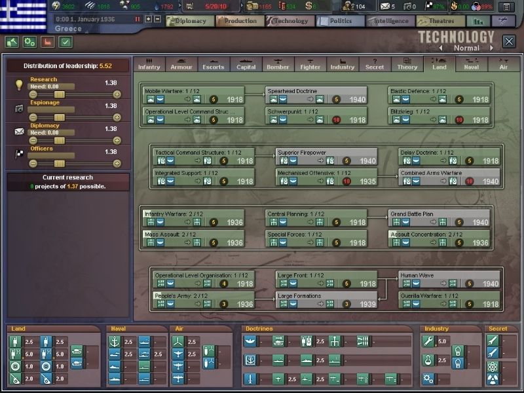Select the Air doctrine tab
524x393 pixels.
coord(504,64)
